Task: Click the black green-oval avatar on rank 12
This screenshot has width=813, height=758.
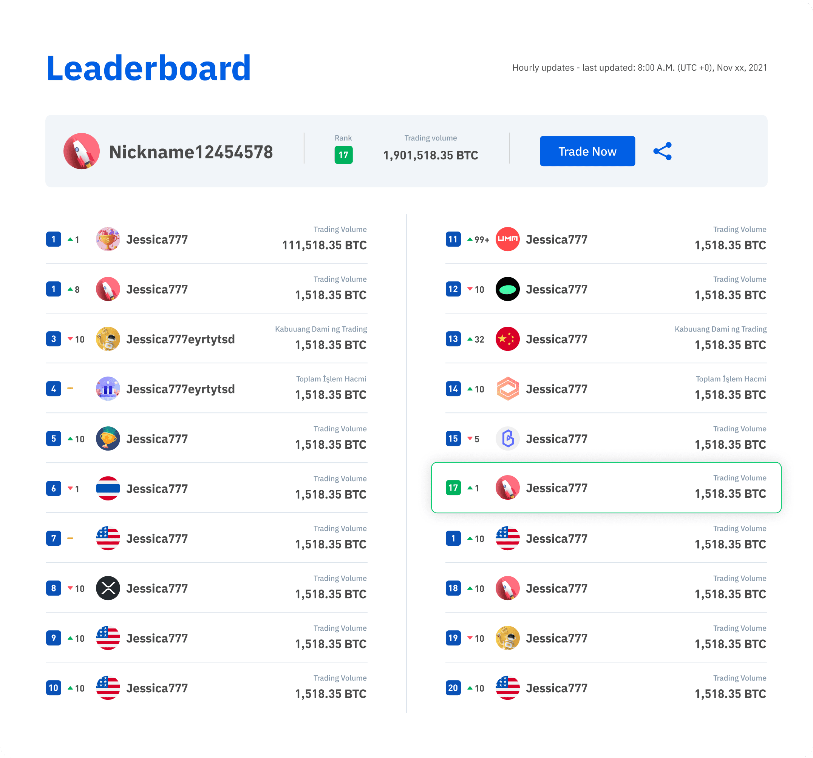Action: [x=507, y=289]
